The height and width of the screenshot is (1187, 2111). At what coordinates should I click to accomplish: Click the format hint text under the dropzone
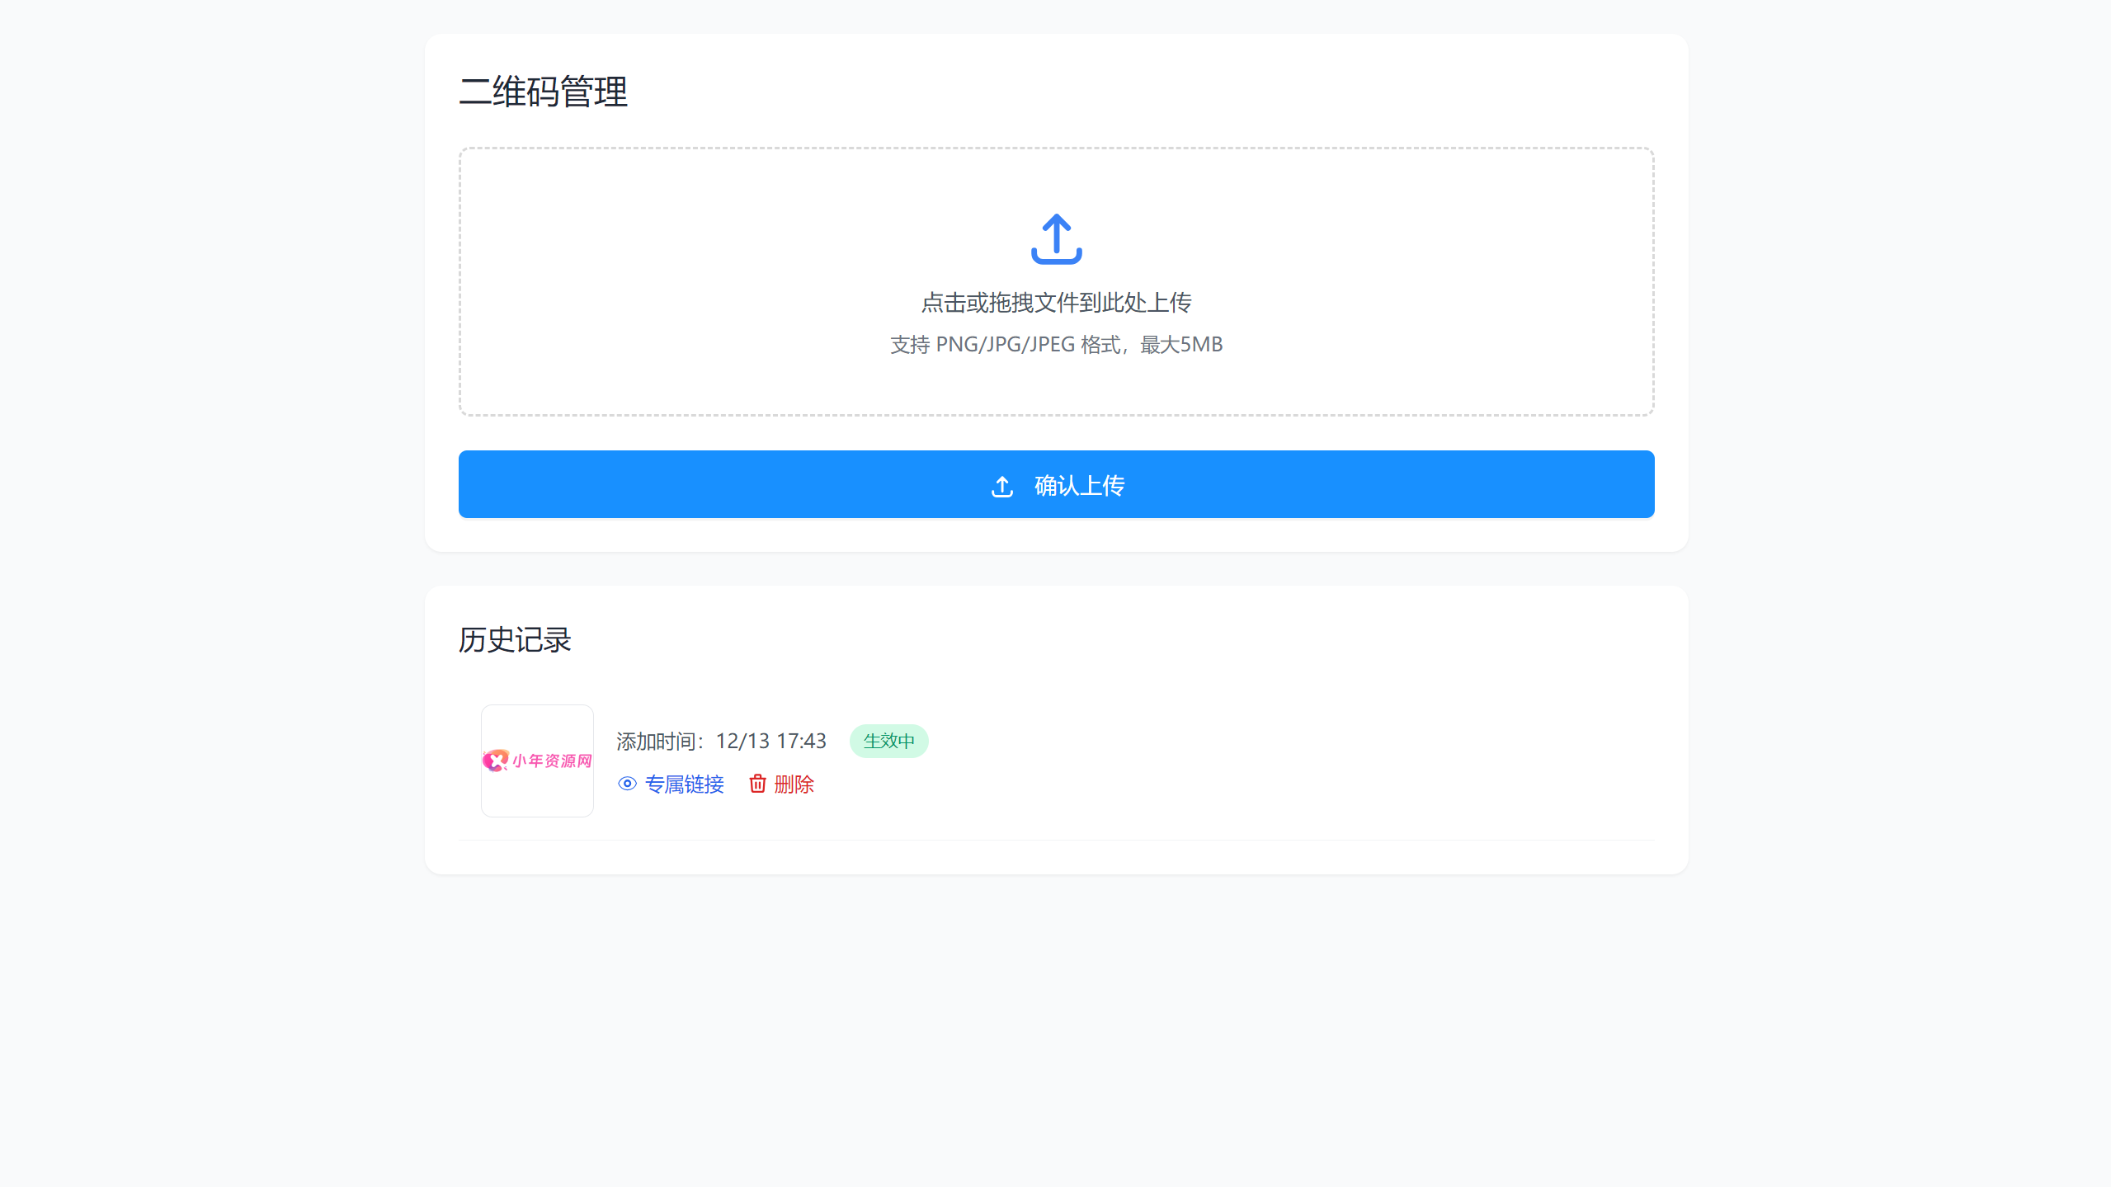pos(1057,344)
